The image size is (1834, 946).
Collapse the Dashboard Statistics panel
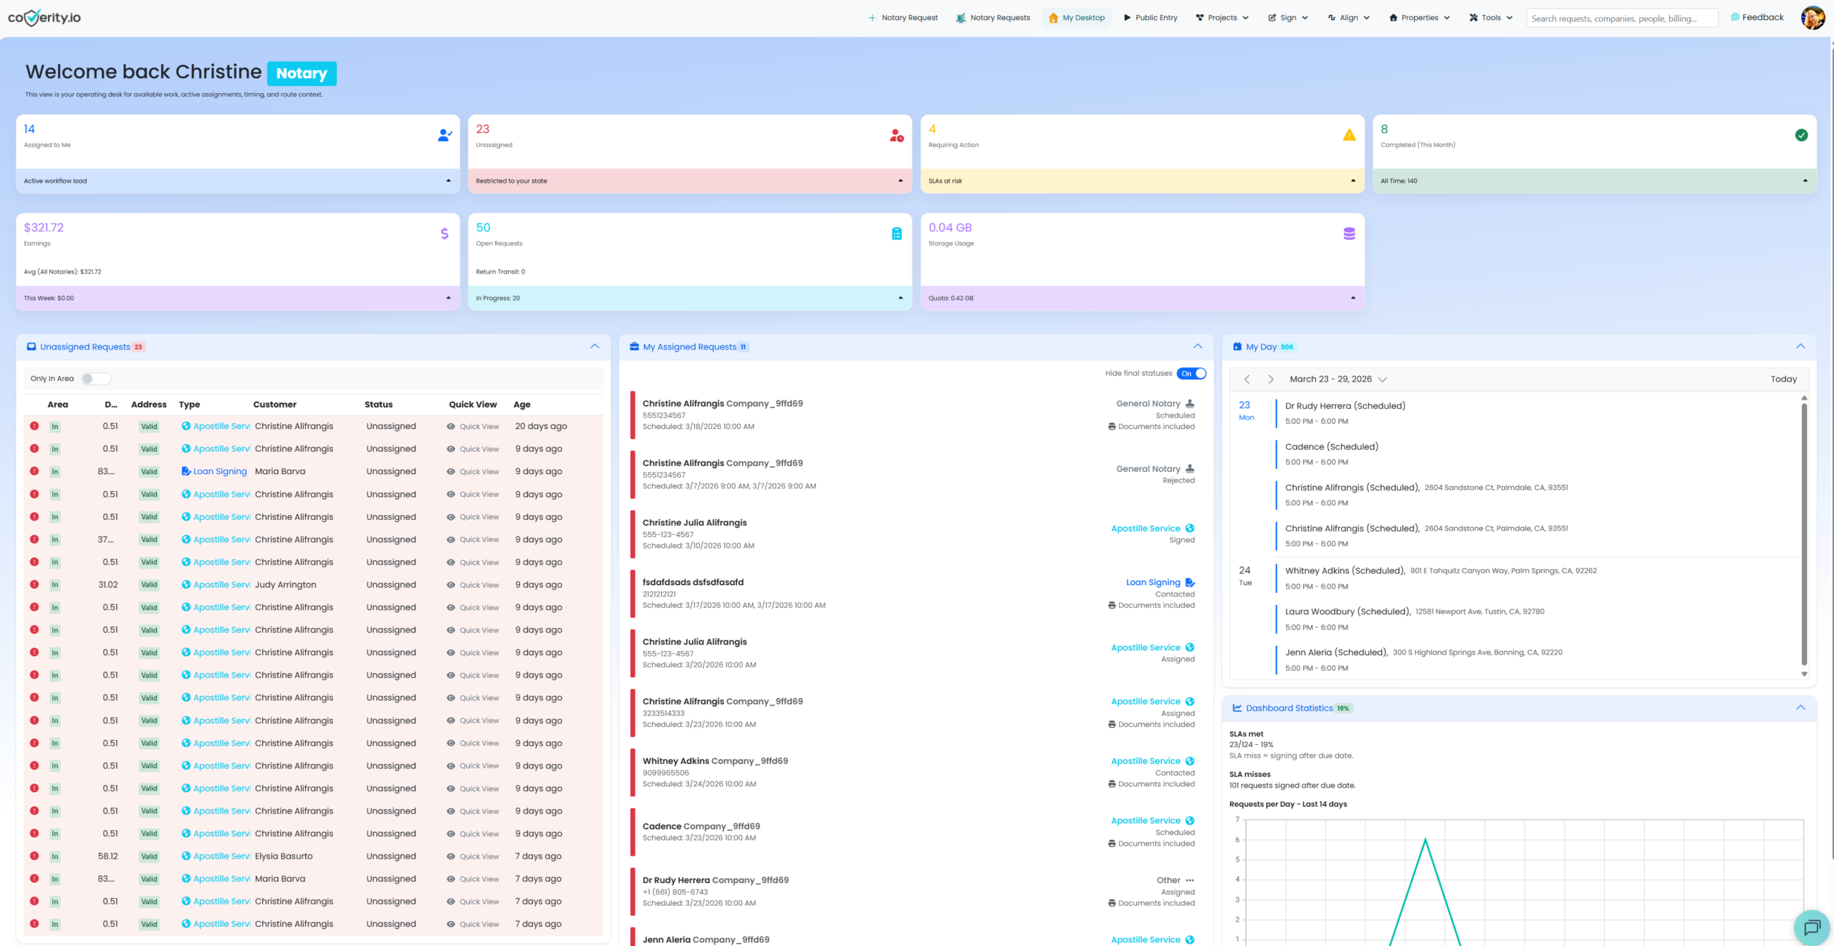[1800, 708]
